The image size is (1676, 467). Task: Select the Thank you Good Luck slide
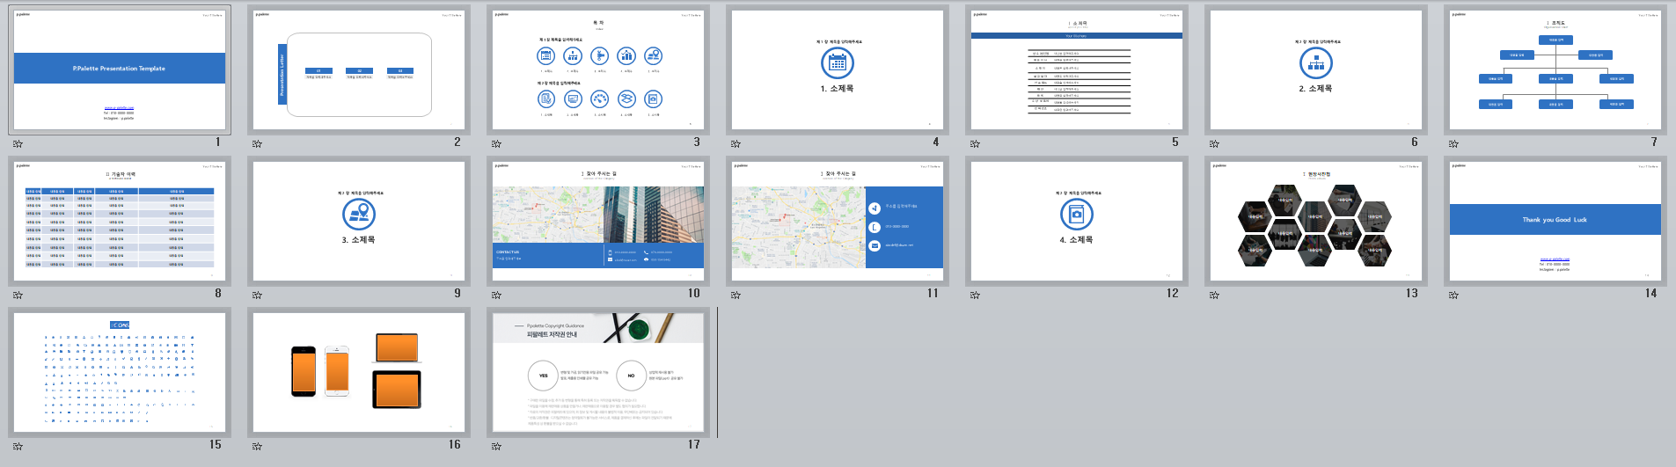(1555, 221)
